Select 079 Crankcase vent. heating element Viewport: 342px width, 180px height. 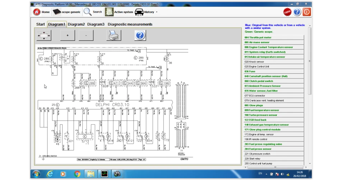click(274, 100)
